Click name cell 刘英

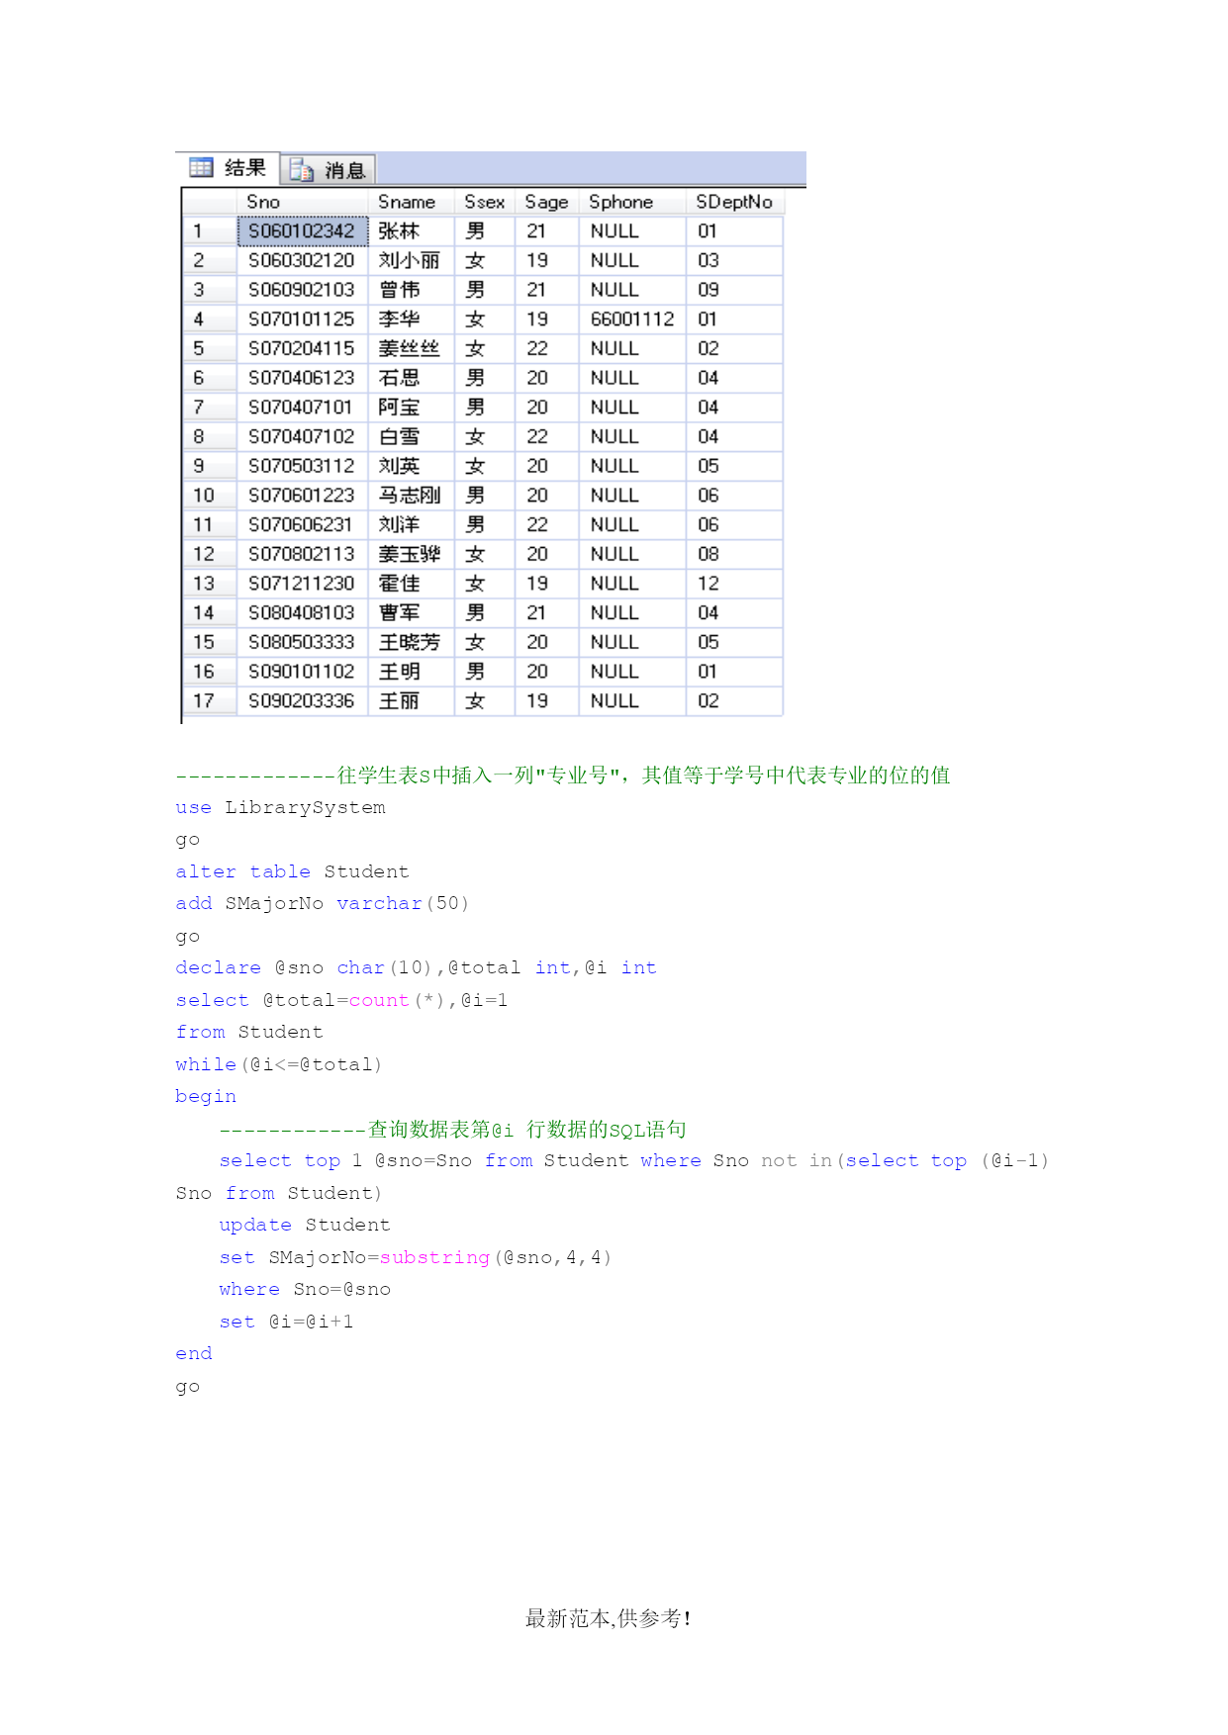(412, 466)
